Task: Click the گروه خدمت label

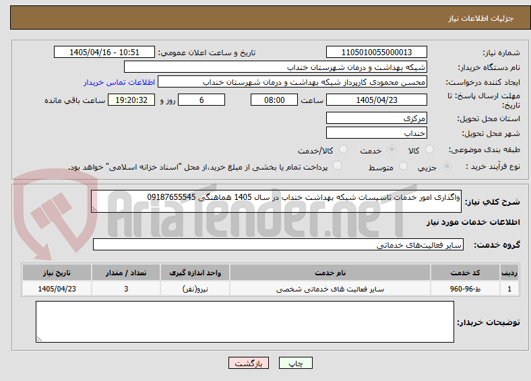Action: [x=497, y=244]
